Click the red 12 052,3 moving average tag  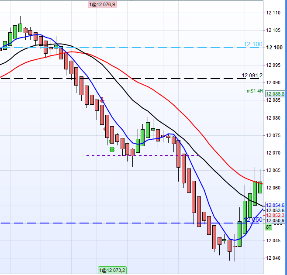click(x=275, y=215)
